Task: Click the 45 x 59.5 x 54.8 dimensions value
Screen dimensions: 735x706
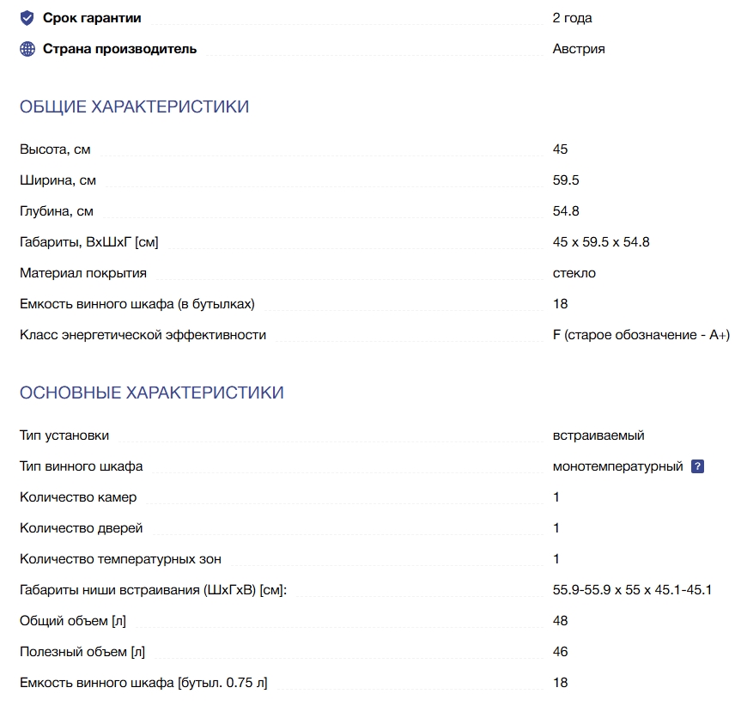Action: (601, 242)
